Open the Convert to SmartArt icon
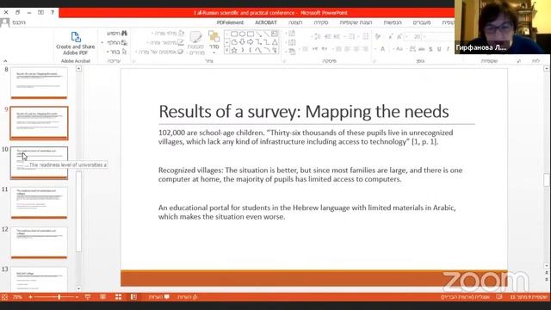Viewport: 551px width, 310px height. click(x=292, y=52)
